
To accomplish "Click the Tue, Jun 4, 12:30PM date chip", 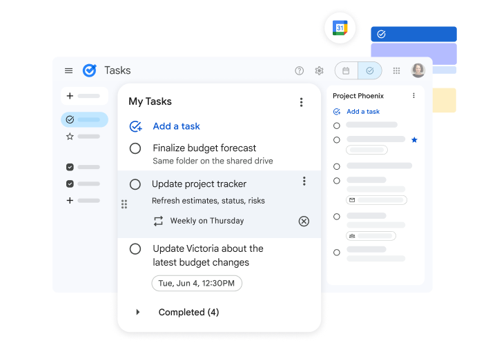I will point(197,283).
